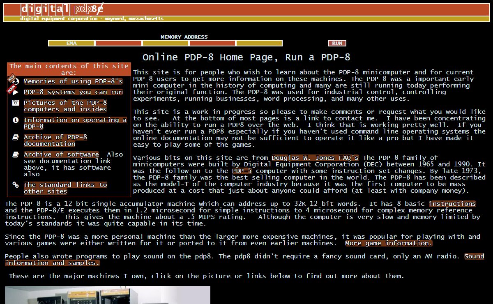
Task: Click the play arrow icon beside PDP-8 systems you can run
Action: coord(16,92)
